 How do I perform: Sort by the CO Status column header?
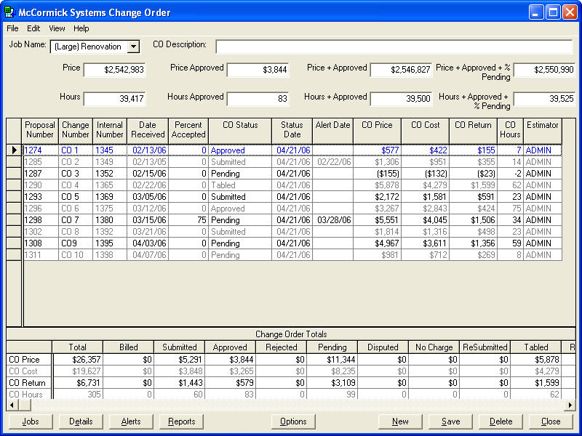[x=239, y=130]
